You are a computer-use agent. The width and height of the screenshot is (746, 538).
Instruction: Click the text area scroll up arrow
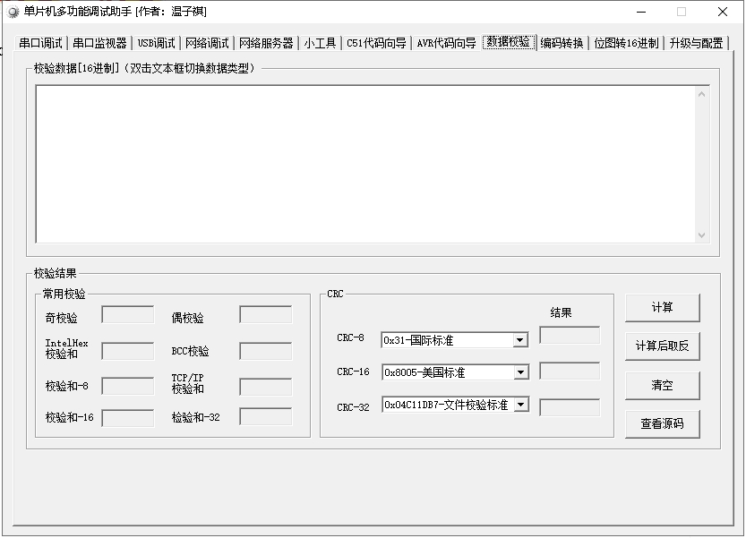coord(702,94)
